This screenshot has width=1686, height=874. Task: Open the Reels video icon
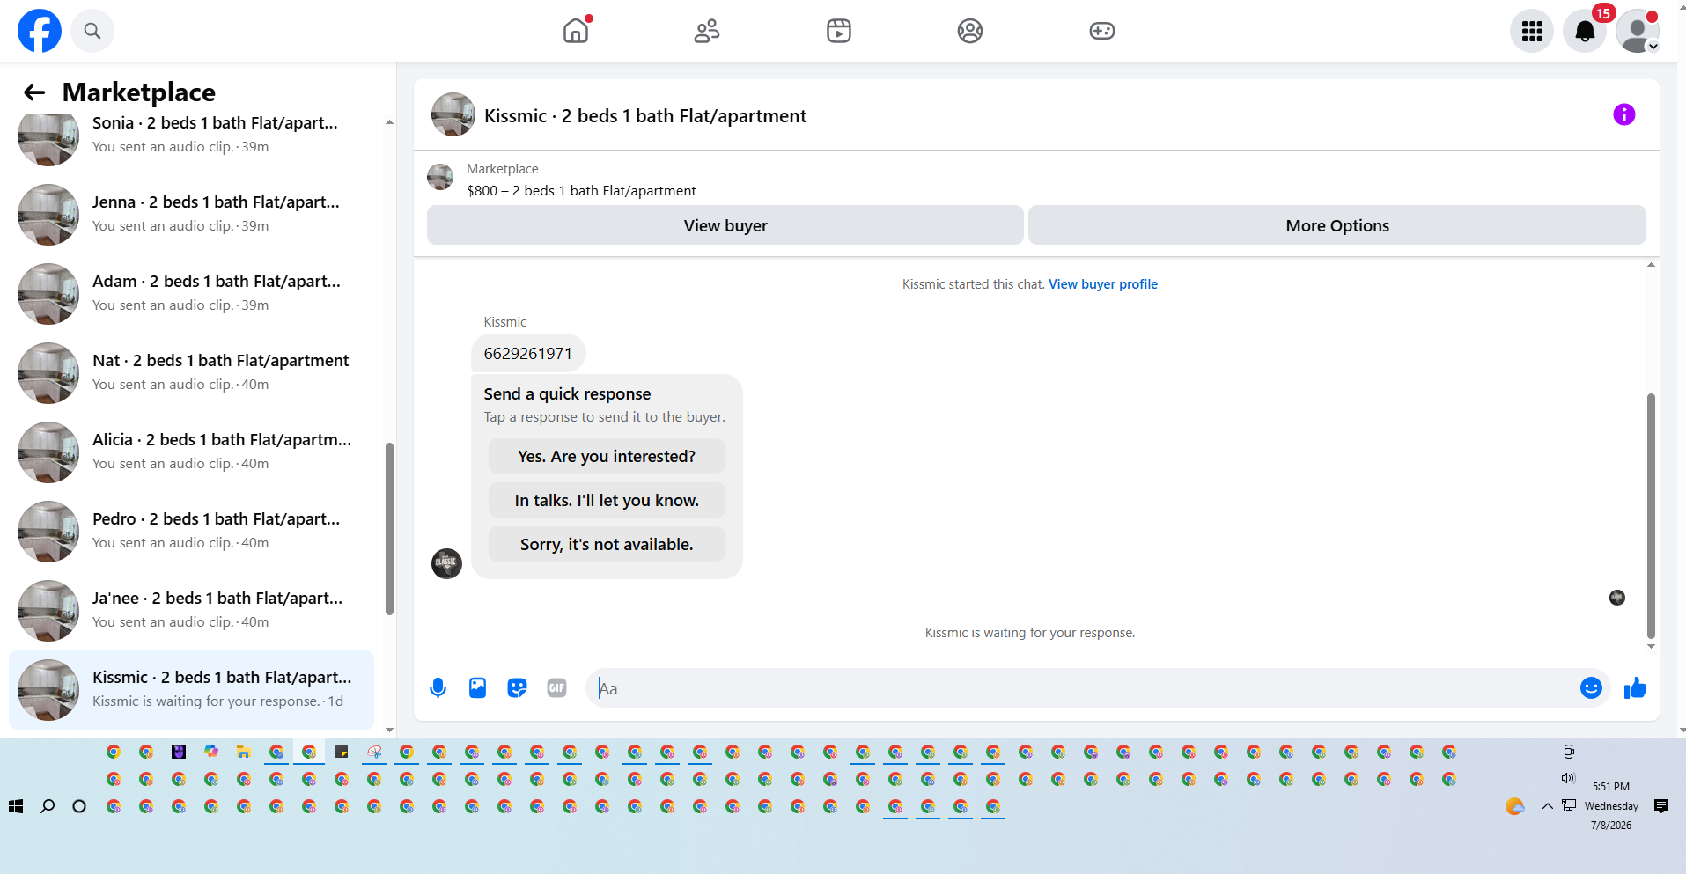click(839, 31)
